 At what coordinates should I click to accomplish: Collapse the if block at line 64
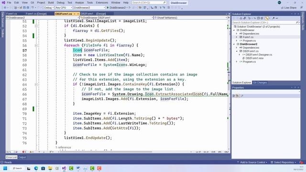point(36,85)
